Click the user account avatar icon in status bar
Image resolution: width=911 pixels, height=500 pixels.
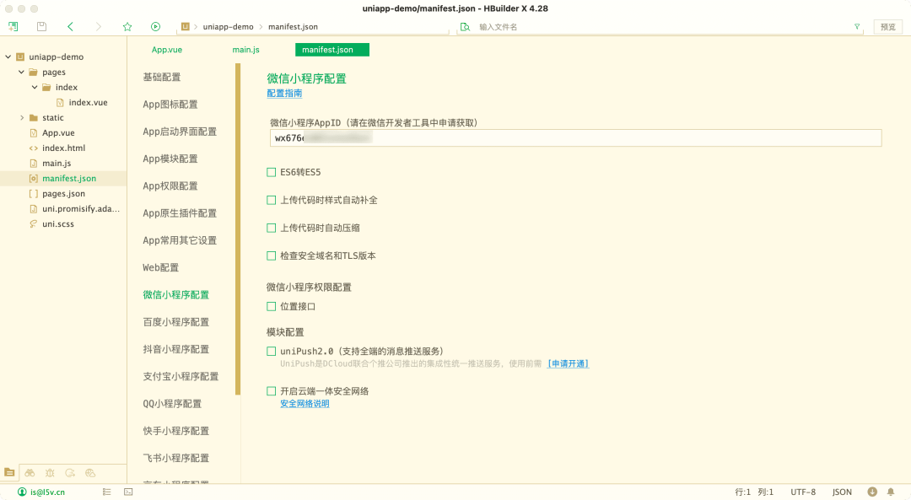pyautogui.click(x=22, y=492)
